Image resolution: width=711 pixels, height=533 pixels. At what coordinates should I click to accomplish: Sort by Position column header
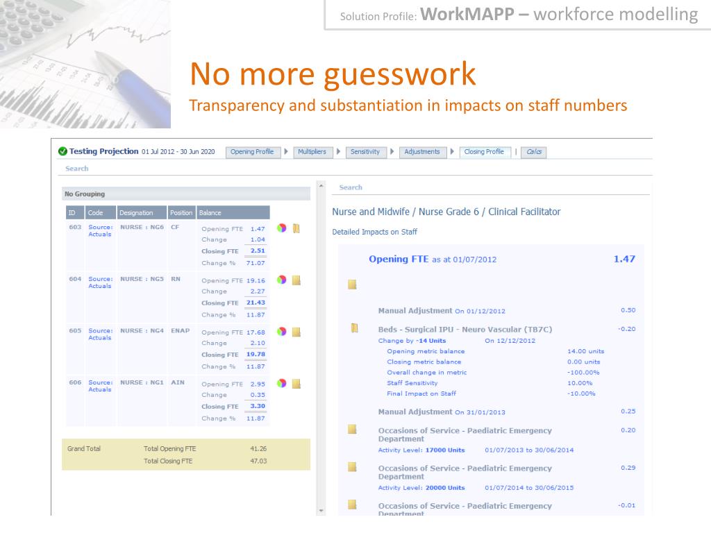pyautogui.click(x=181, y=212)
